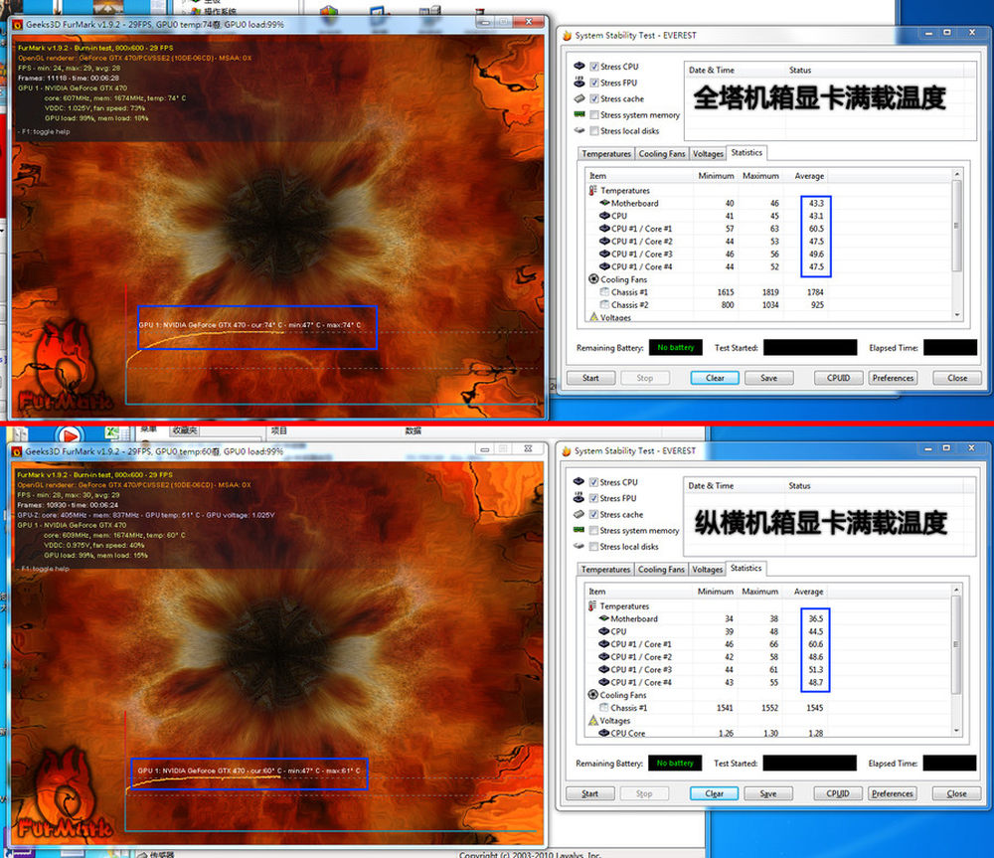The image size is (994, 858).
Task: Click the 收藏夹 toolbar item behind the temp:60 FurMark window
Action: [x=185, y=430]
